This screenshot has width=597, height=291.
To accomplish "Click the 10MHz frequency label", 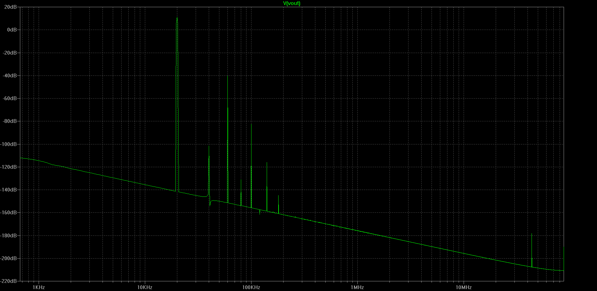I will point(464,287).
